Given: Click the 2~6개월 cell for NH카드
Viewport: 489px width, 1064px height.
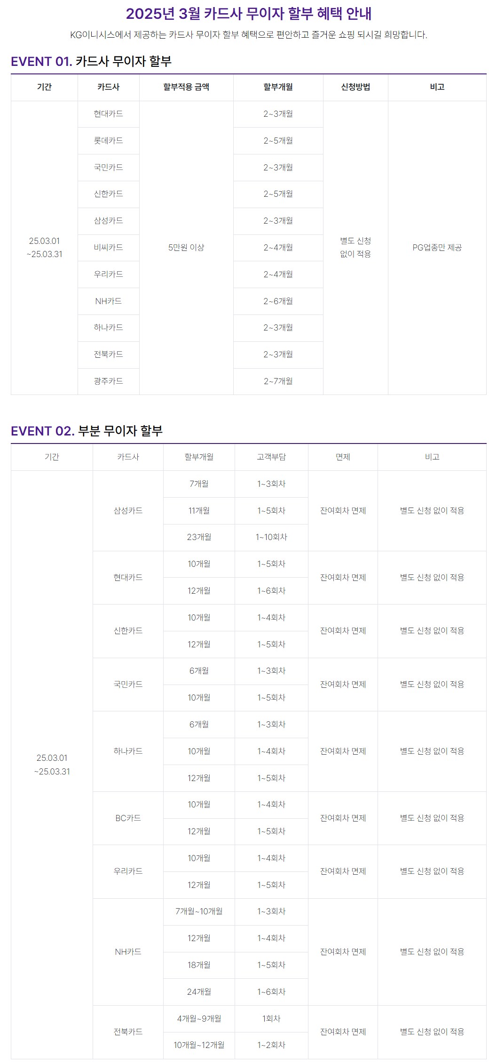Looking at the screenshot, I should pyautogui.click(x=278, y=301).
